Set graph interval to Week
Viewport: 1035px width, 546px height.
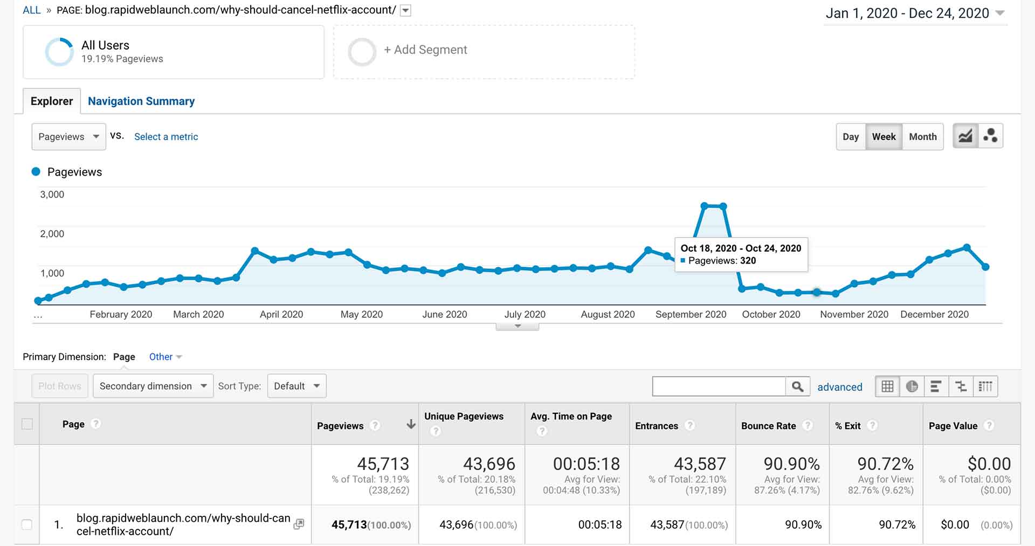point(884,137)
